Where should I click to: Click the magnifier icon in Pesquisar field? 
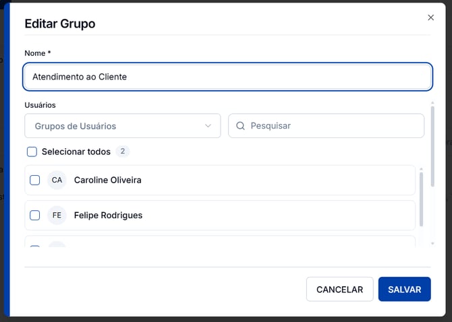[240, 126]
